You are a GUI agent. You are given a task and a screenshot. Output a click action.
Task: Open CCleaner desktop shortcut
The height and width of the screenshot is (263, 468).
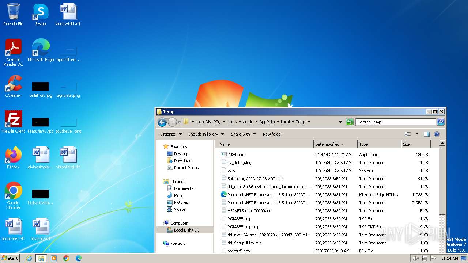pos(13,86)
